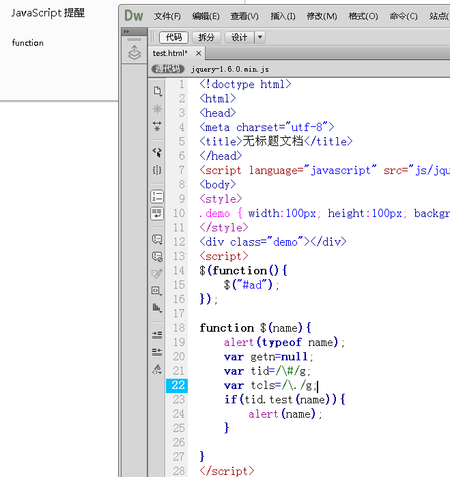Click the '$(function(){' code line
This screenshot has height=477, width=450.
(x=243, y=270)
